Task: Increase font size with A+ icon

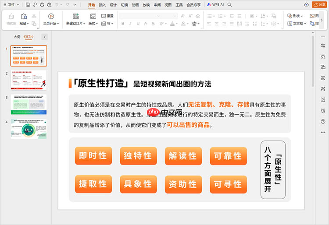Action: [x=183, y=16]
